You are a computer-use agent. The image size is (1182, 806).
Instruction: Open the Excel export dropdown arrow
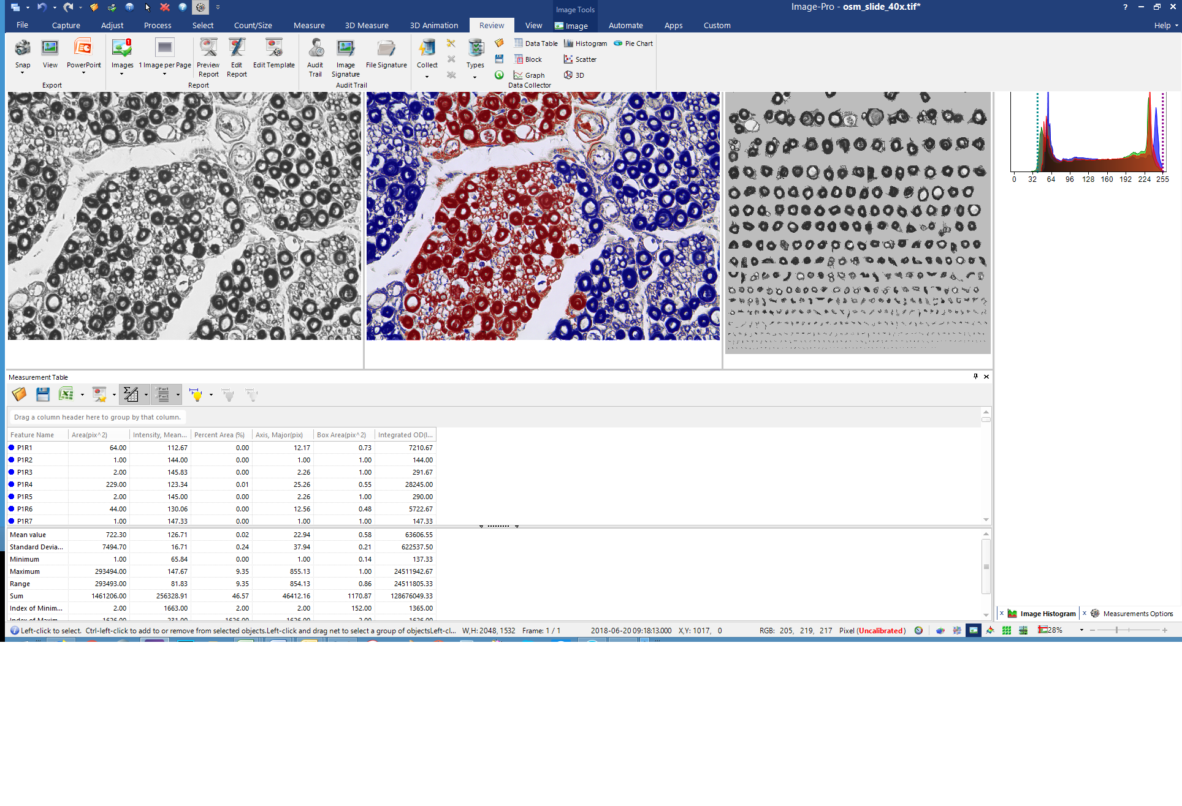[x=82, y=395]
